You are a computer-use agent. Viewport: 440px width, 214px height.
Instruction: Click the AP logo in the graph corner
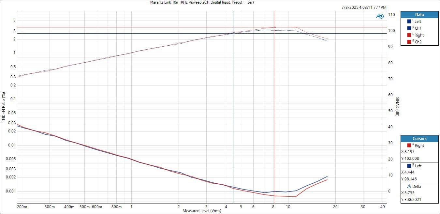pos(380,16)
